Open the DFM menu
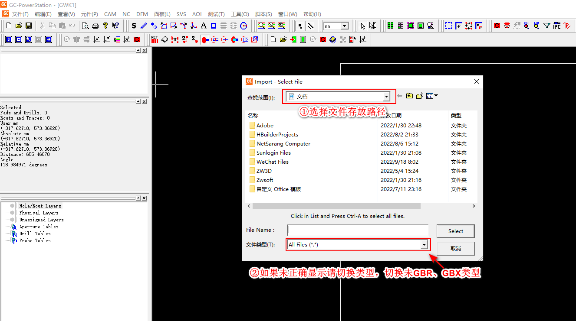The image size is (576, 321). 142,14
